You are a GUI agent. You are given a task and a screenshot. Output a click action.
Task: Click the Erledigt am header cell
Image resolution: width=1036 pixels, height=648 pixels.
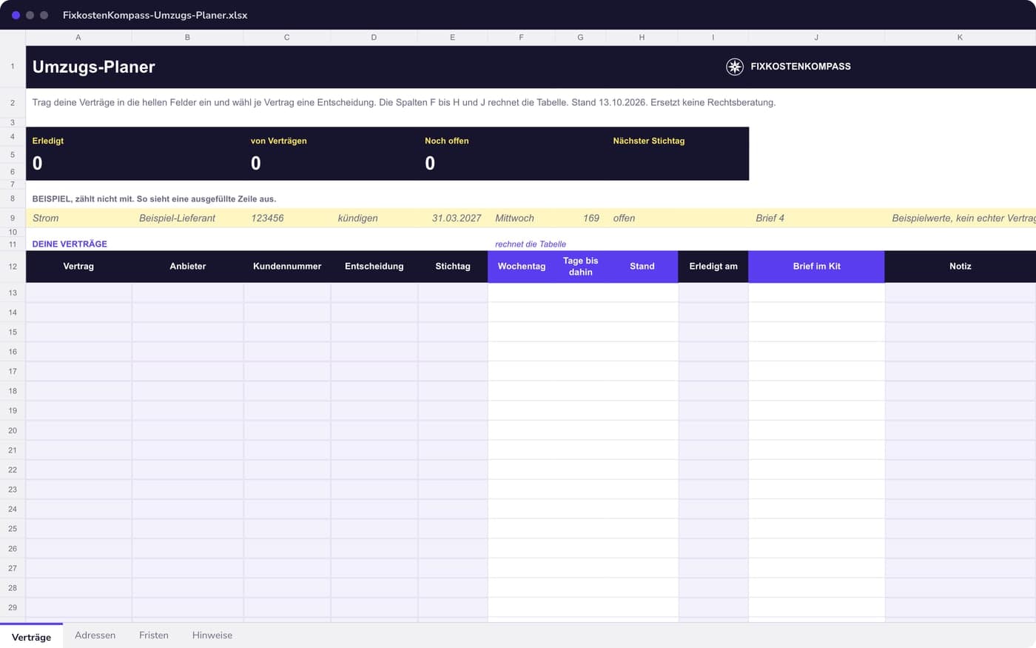point(713,267)
